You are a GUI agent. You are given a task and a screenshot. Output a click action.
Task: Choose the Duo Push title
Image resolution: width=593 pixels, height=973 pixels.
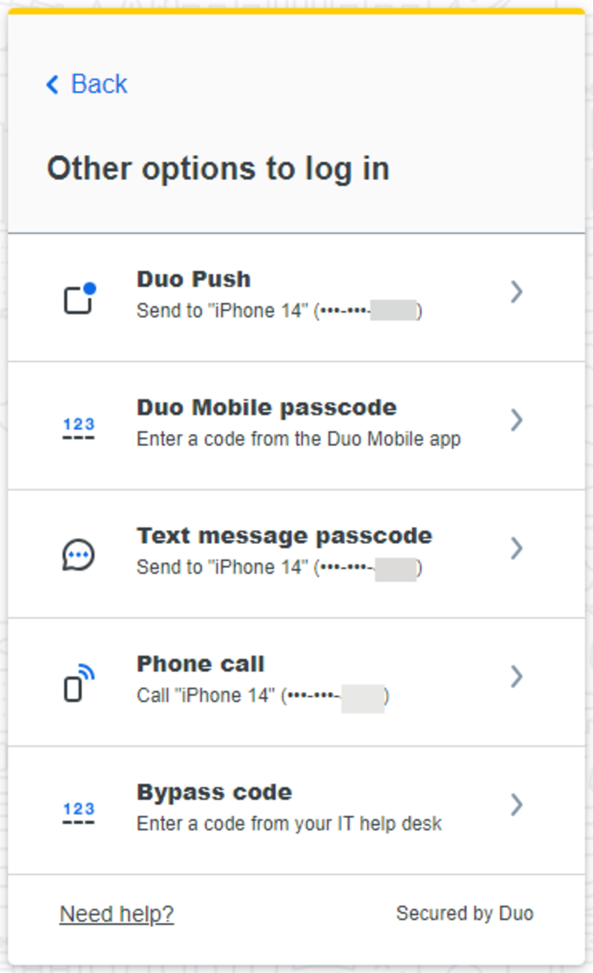(193, 280)
